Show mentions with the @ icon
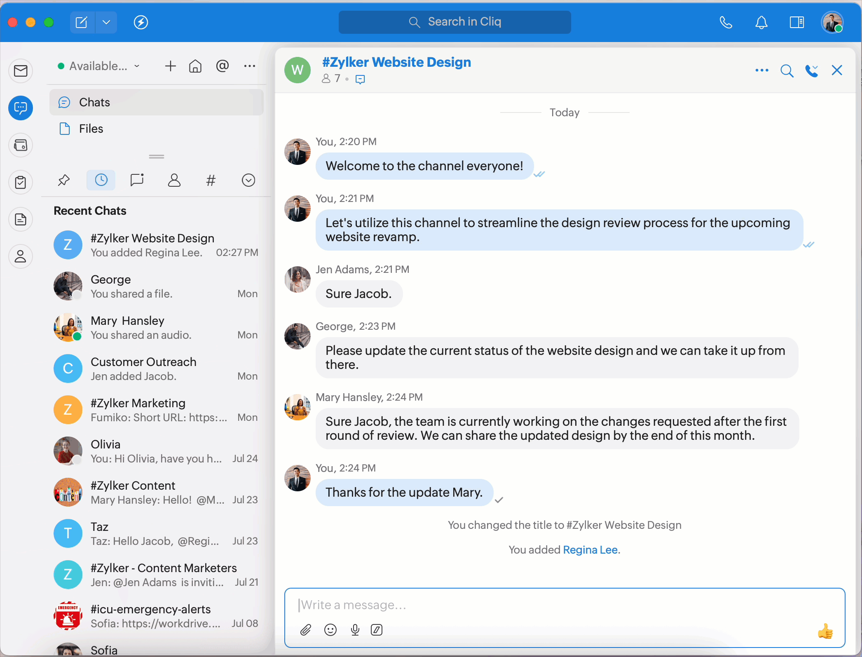The width and height of the screenshot is (862, 657). pos(222,66)
